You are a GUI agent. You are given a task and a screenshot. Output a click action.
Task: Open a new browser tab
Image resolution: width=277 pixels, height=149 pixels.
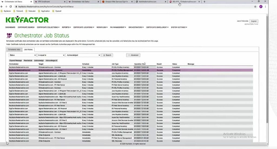point(205,2)
